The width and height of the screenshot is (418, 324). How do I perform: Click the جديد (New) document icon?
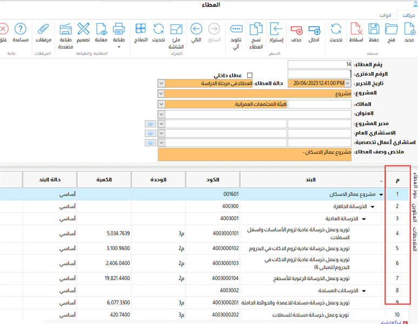[409, 29]
